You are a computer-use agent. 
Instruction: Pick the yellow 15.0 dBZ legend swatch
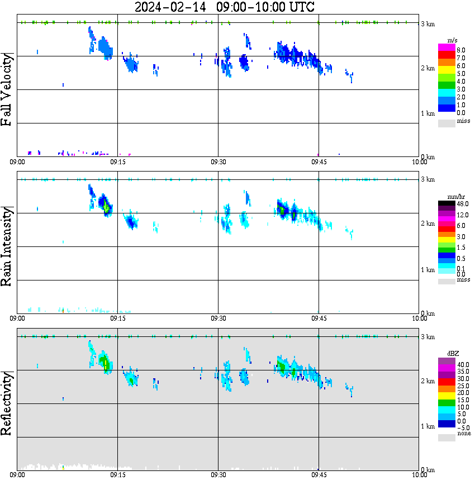446,396
